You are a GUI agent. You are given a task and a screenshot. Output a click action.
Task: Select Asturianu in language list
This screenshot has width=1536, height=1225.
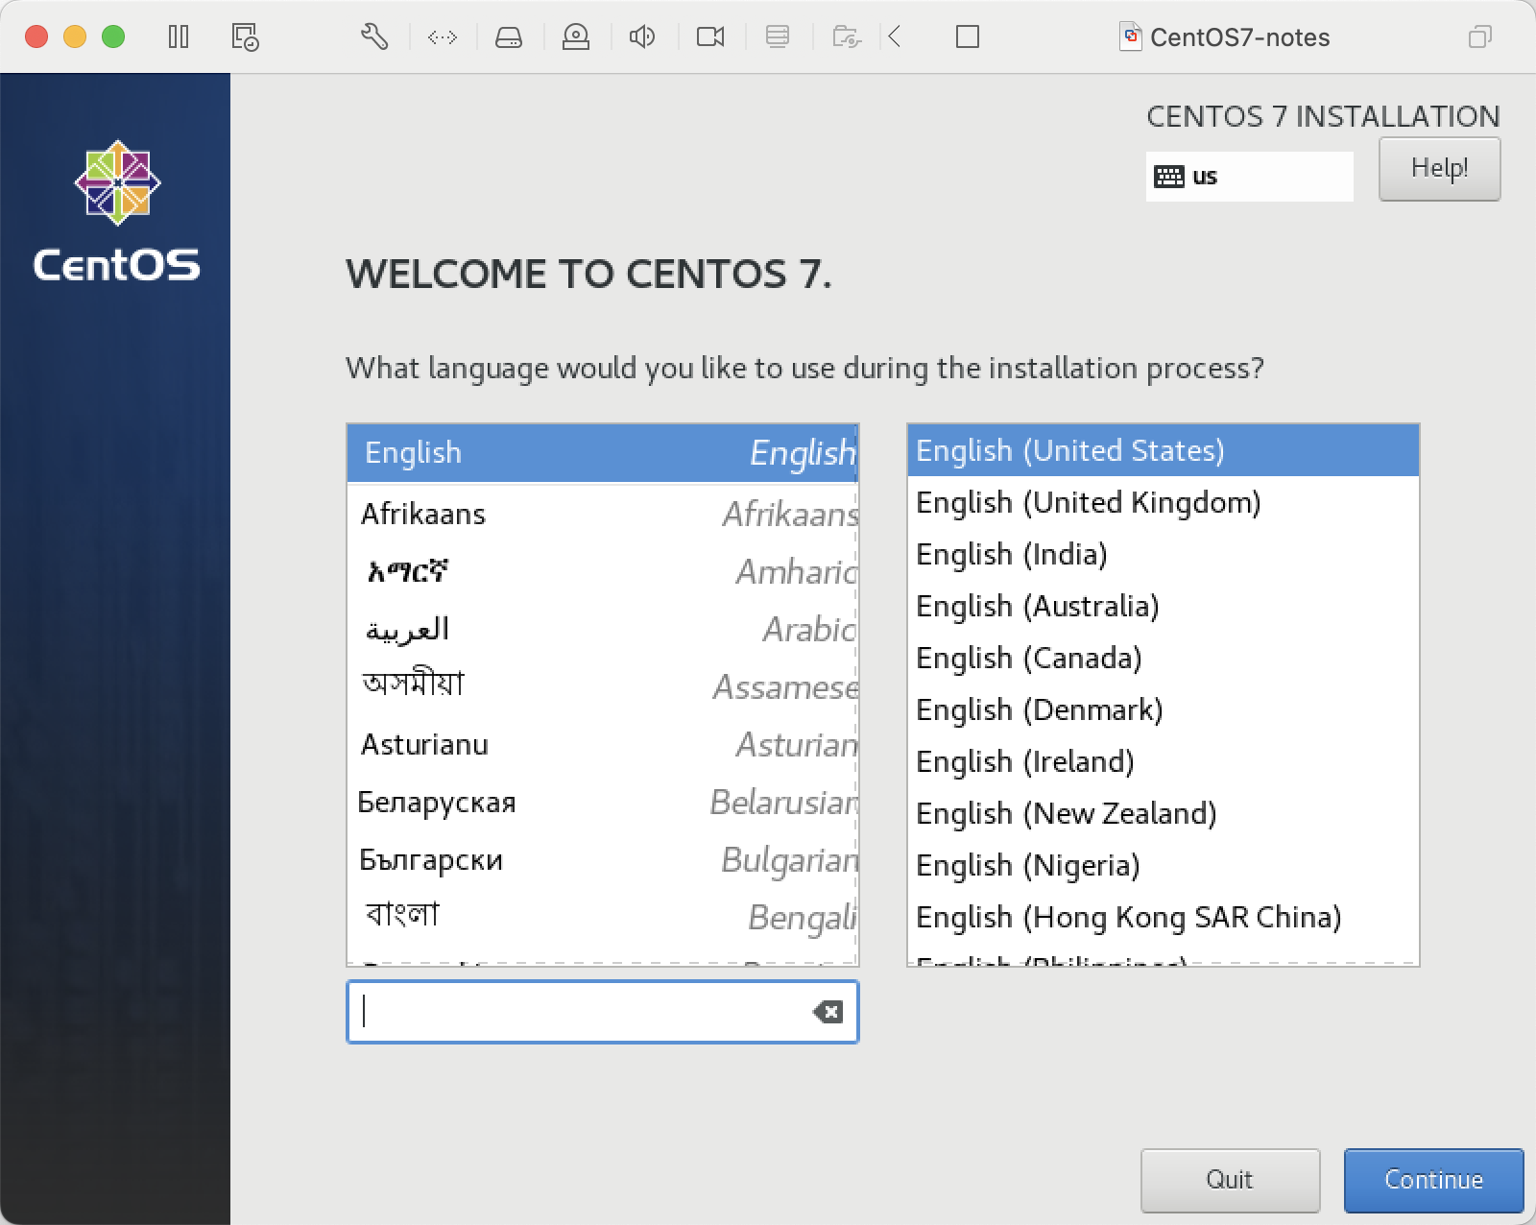602,744
